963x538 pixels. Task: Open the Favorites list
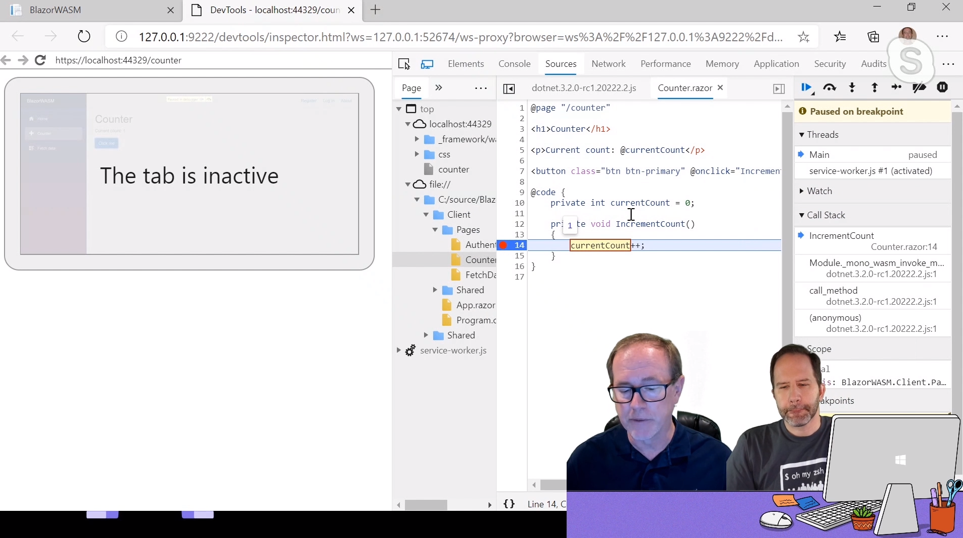click(x=840, y=37)
